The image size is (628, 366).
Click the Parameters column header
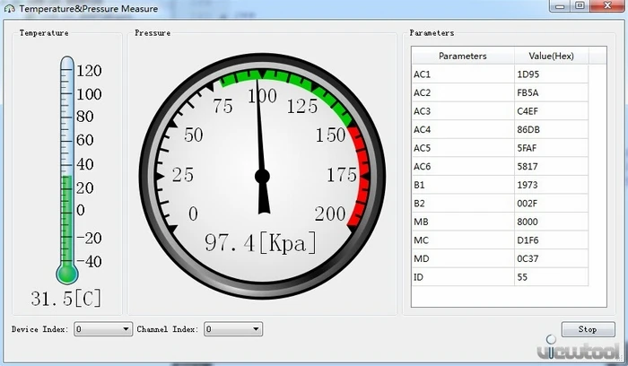pos(463,56)
